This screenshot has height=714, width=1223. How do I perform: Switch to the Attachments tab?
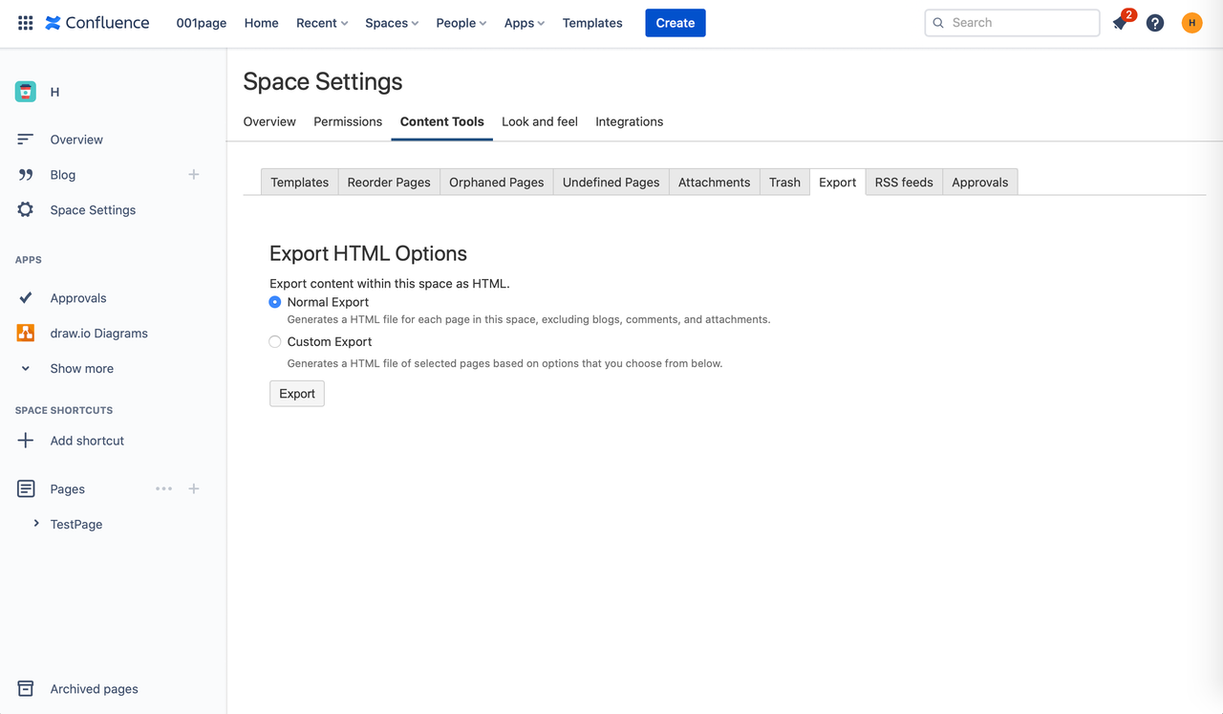pos(714,183)
